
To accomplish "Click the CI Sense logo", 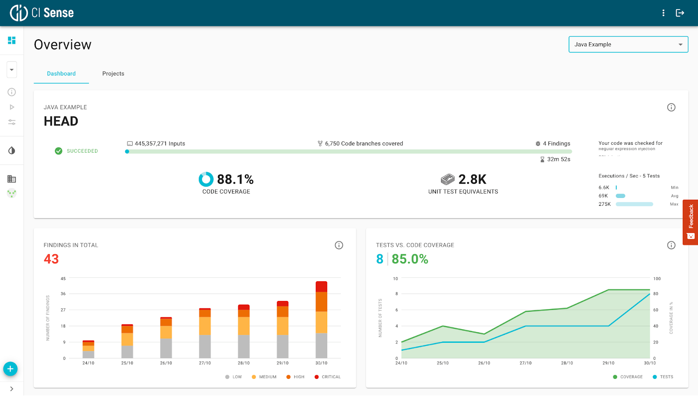I will [42, 13].
